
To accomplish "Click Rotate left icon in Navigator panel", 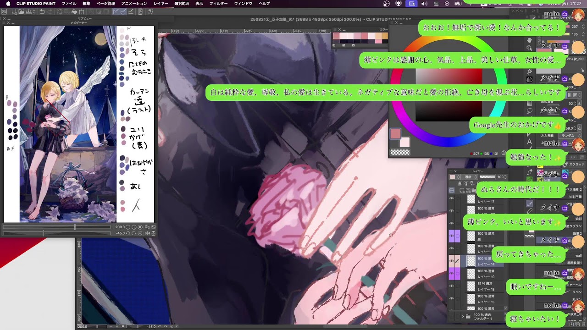I will pyautogui.click(x=128, y=233).
